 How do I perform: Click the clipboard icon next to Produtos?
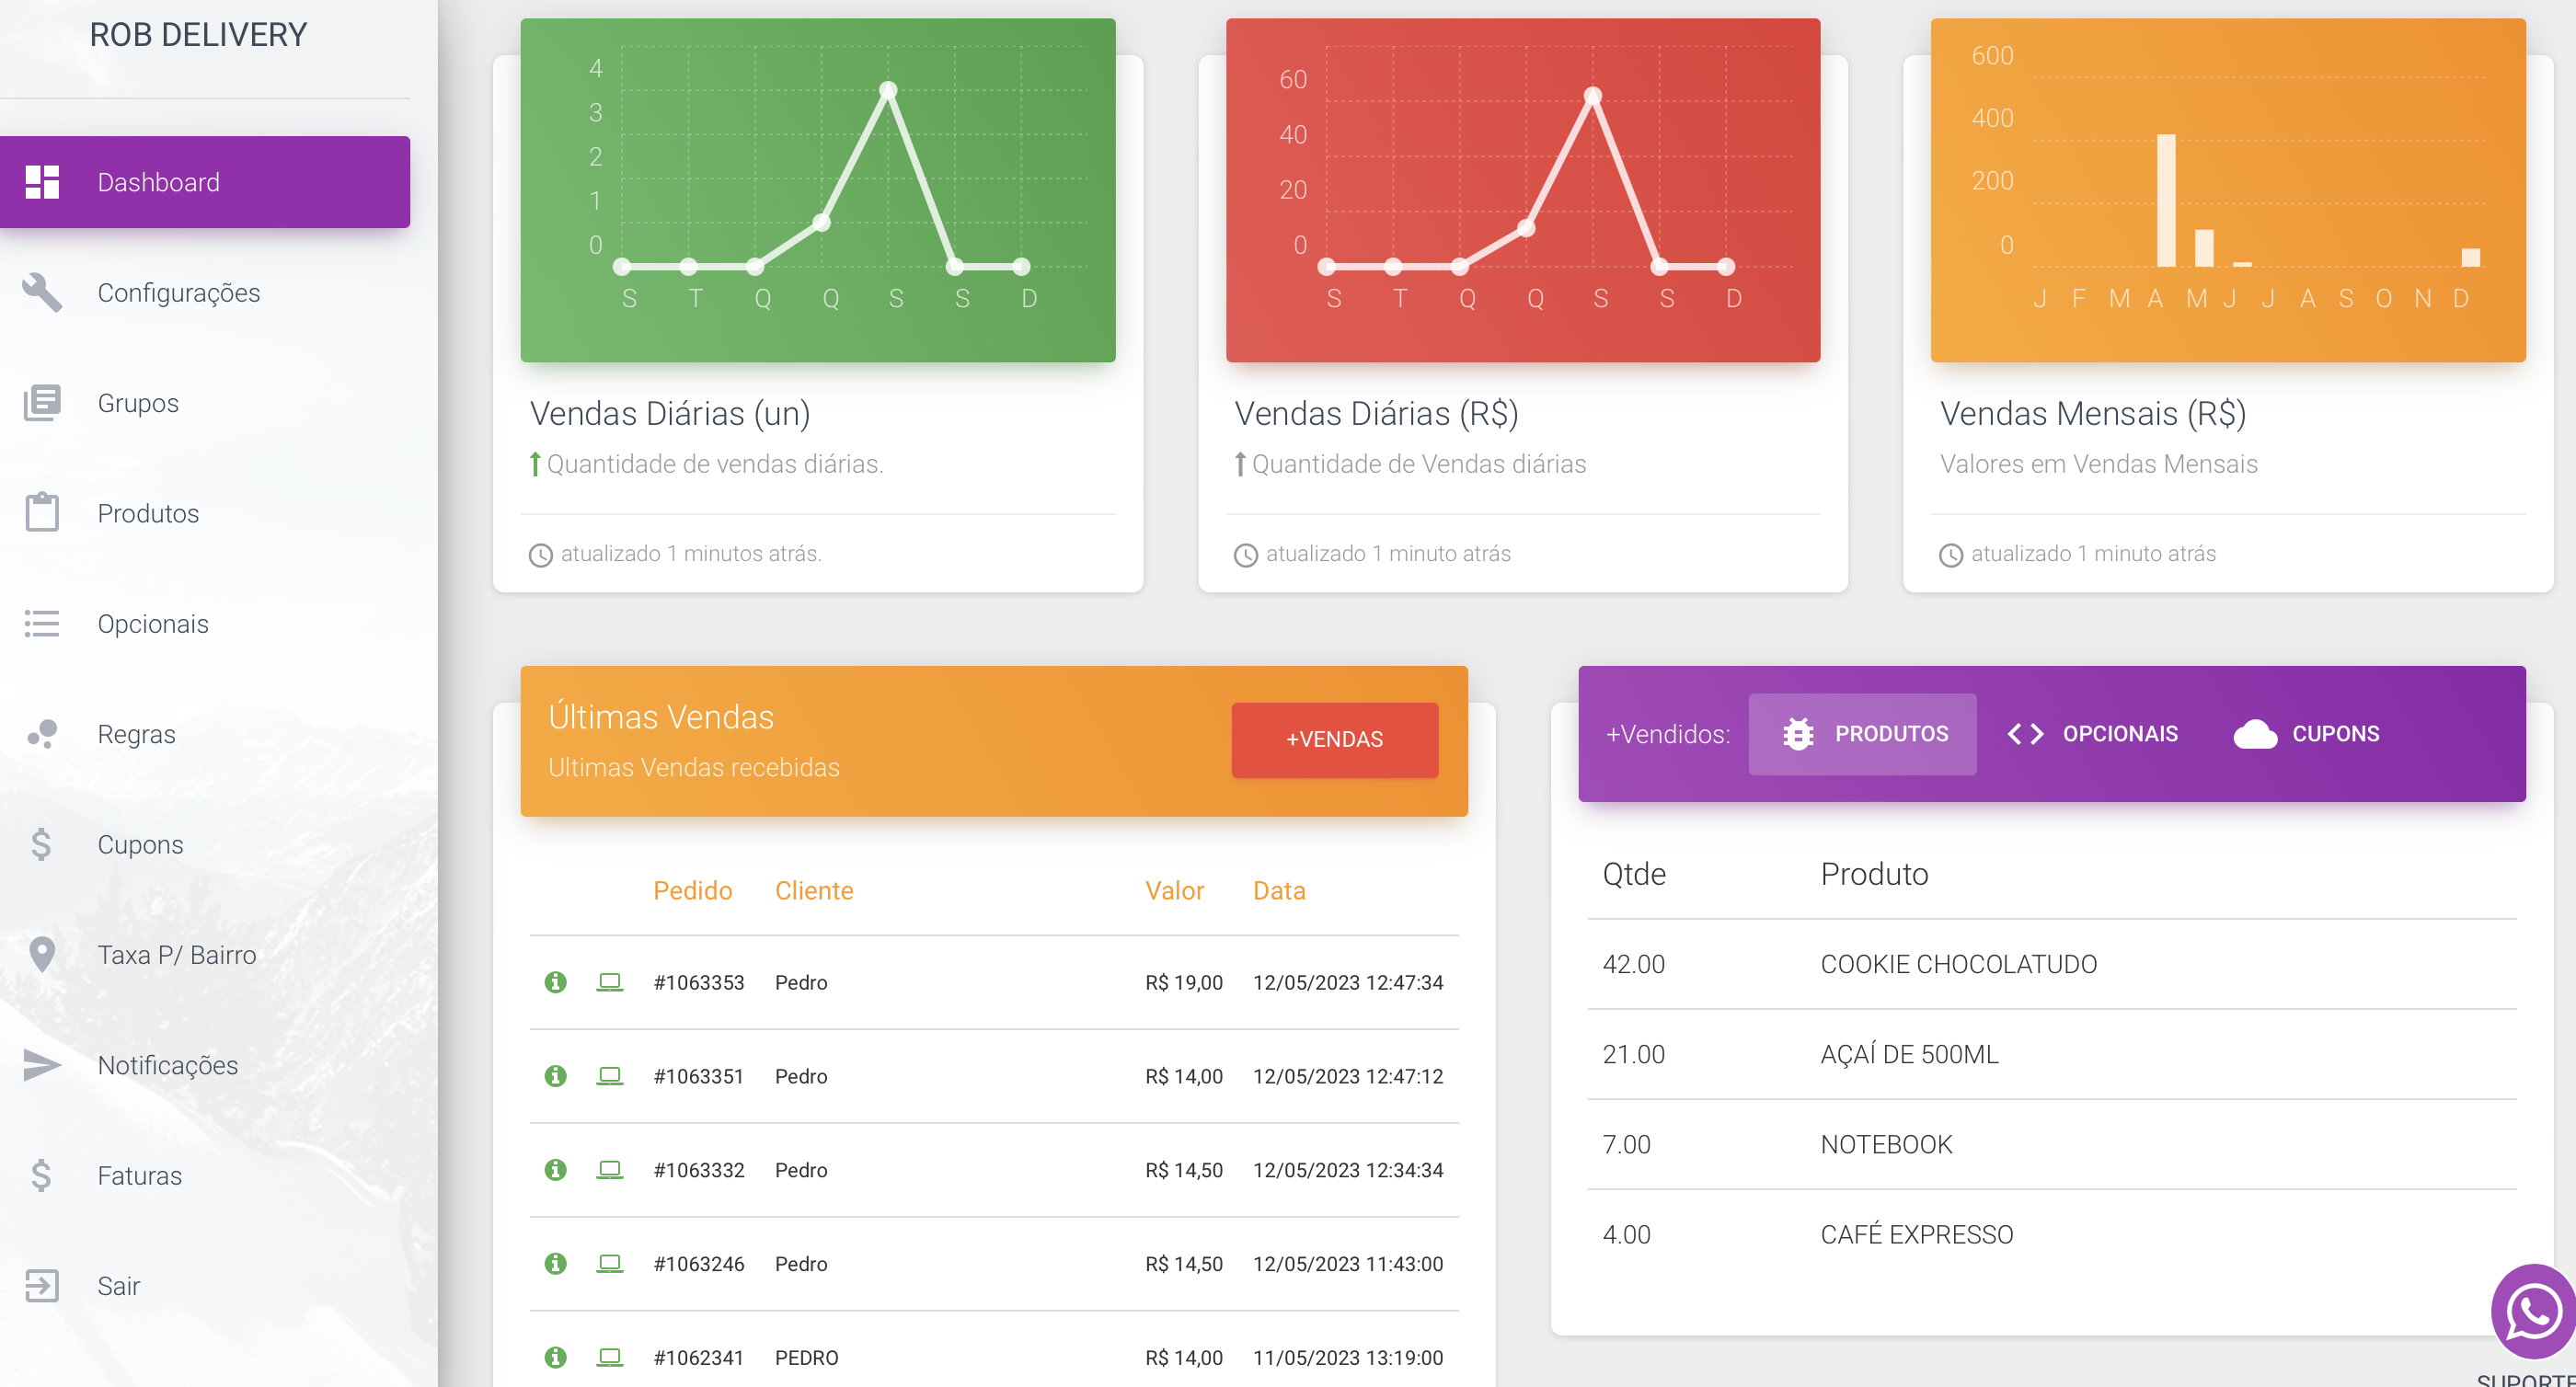pyautogui.click(x=42, y=513)
